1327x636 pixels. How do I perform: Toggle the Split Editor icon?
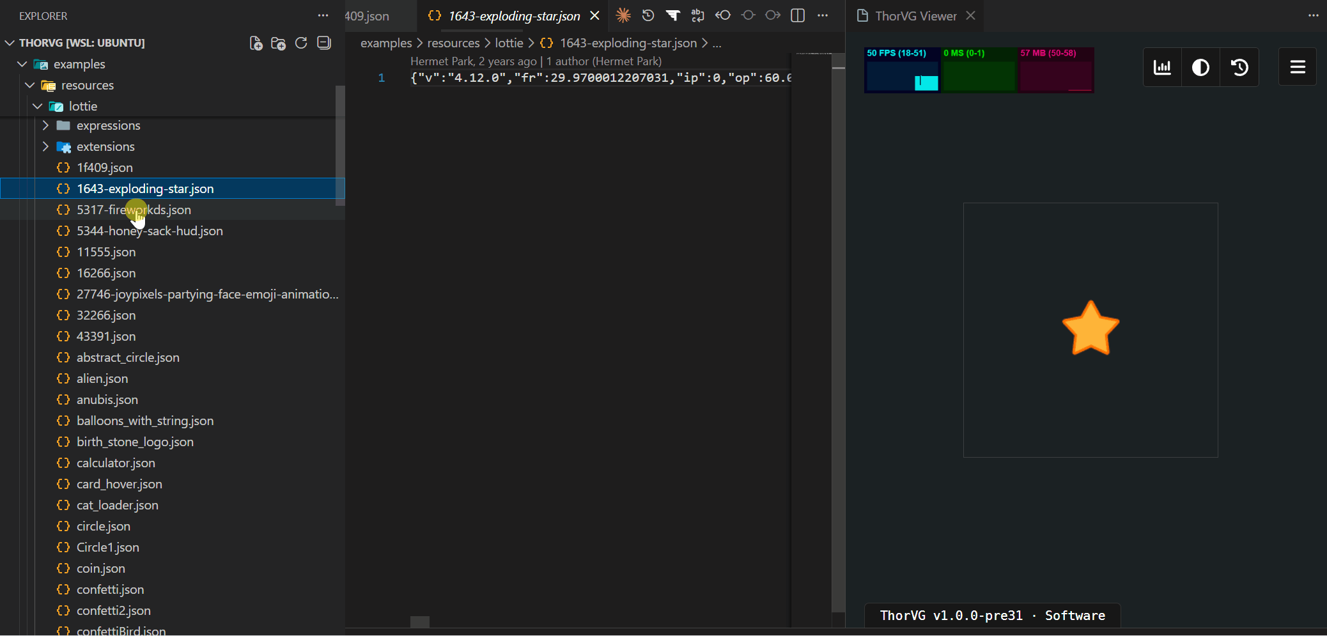[x=798, y=15]
